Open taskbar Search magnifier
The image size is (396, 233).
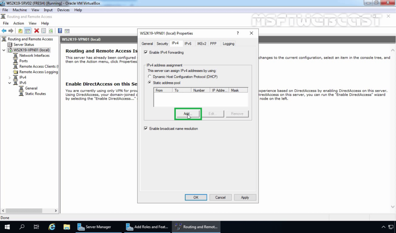[22, 227]
